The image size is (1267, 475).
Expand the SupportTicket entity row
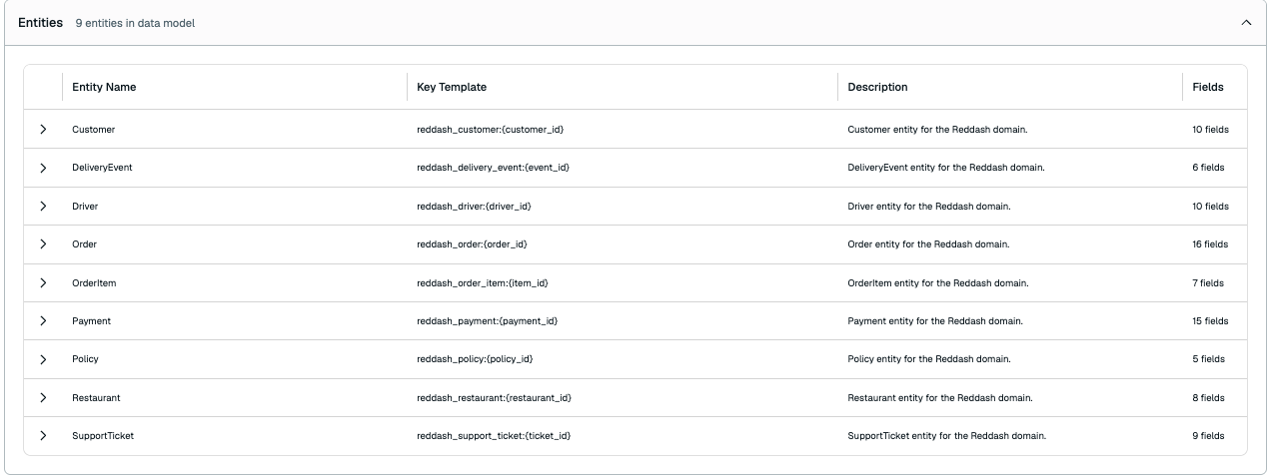43,436
